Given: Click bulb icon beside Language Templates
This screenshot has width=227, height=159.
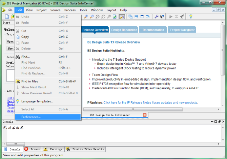Looking at the screenshot, I should [18, 101].
